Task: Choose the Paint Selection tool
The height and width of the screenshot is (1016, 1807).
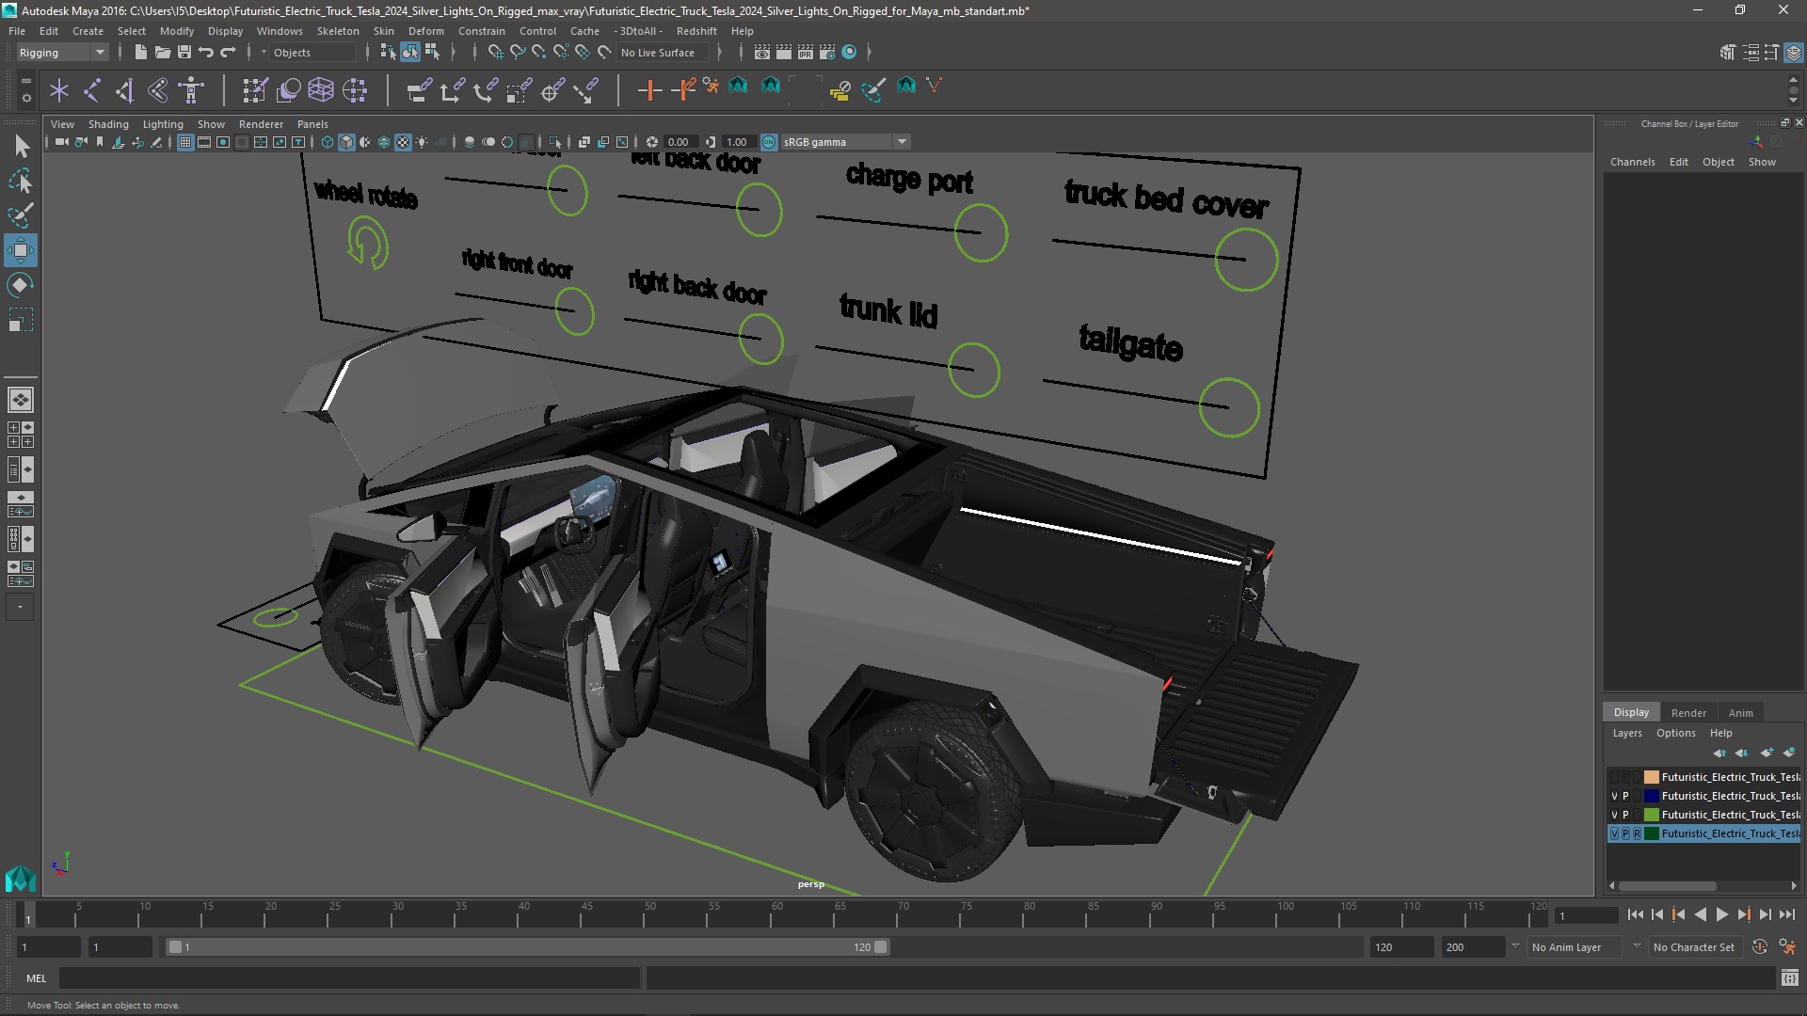Action: click(x=21, y=215)
